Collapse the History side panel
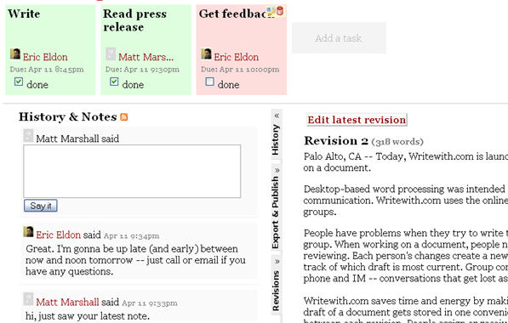Image resolution: width=508 pixels, height=323 pixels. [276, 134]
